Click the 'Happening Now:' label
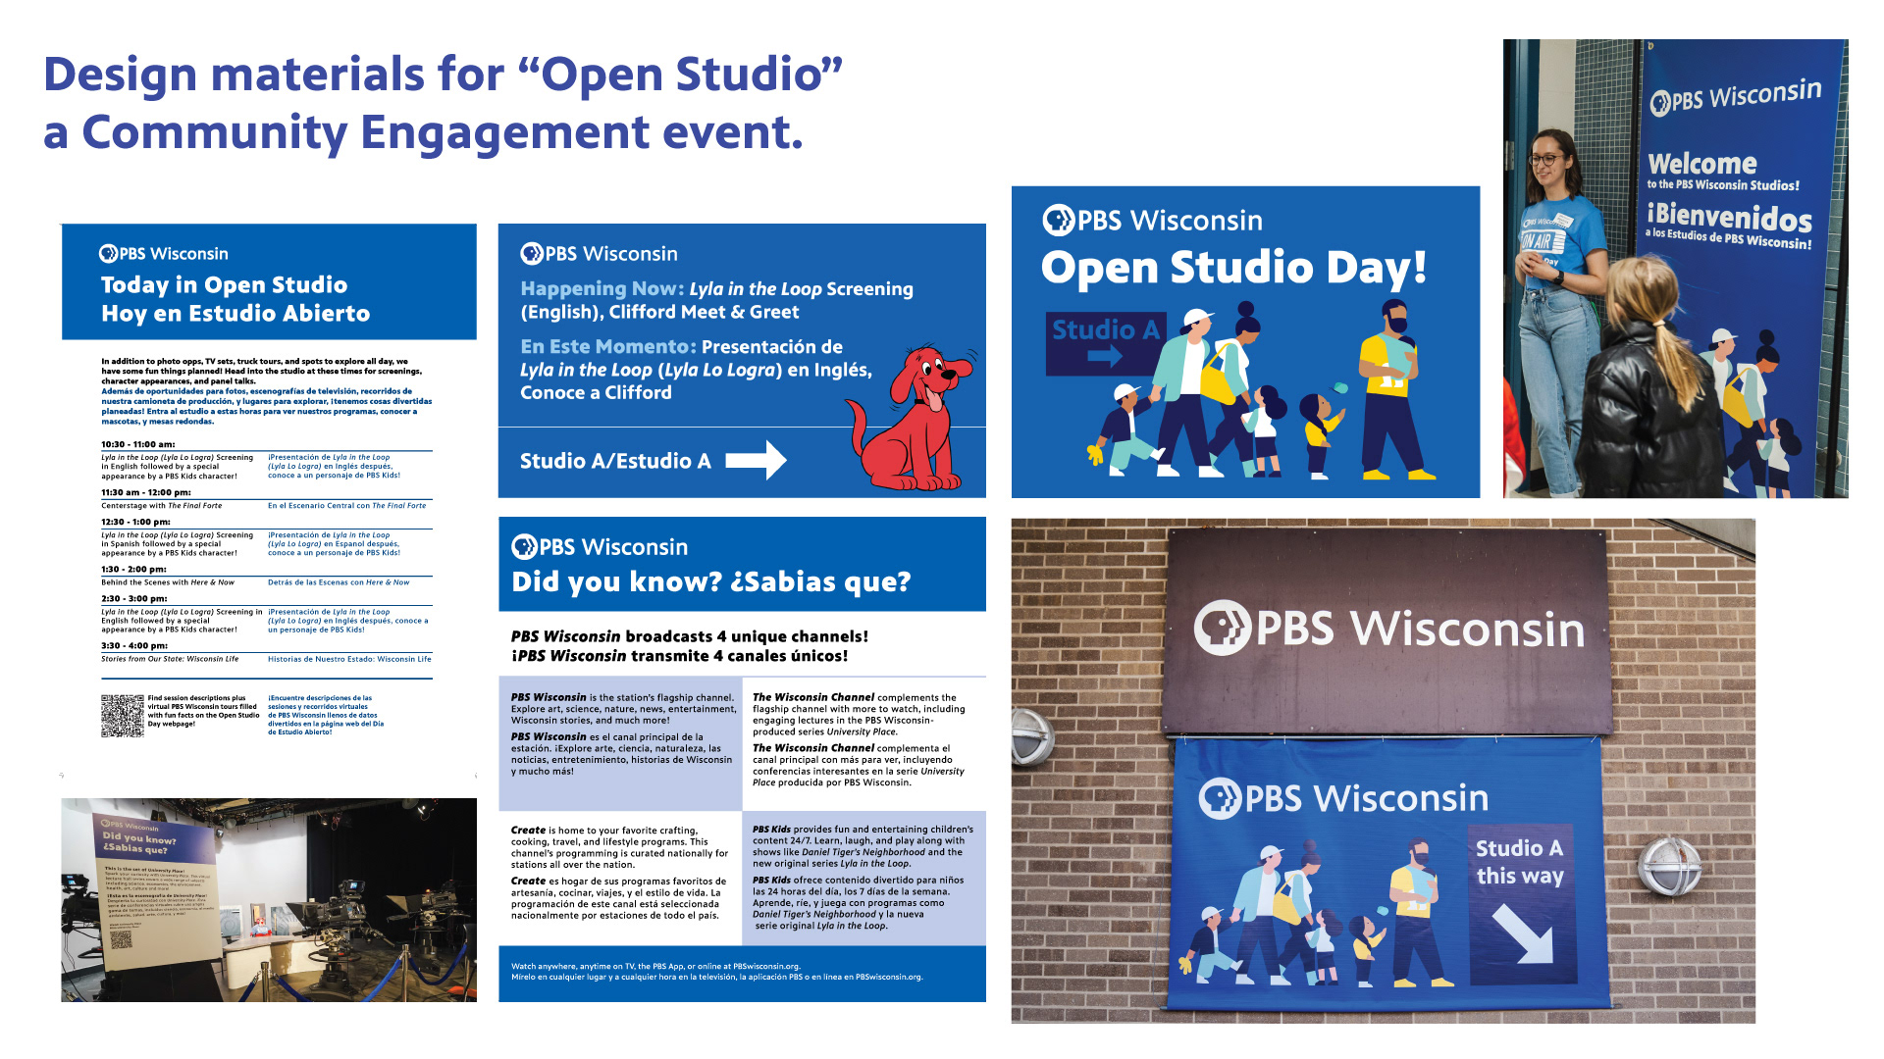Screen dimensions: 1884x1059 [x=602, y=289]
